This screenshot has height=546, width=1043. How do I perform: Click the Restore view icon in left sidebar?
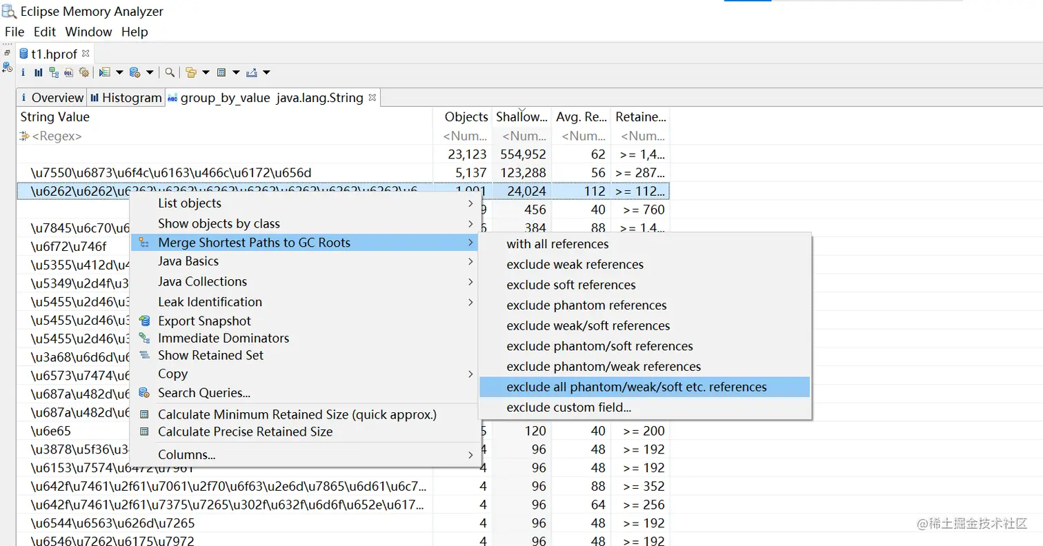click(x=8, y=52)
